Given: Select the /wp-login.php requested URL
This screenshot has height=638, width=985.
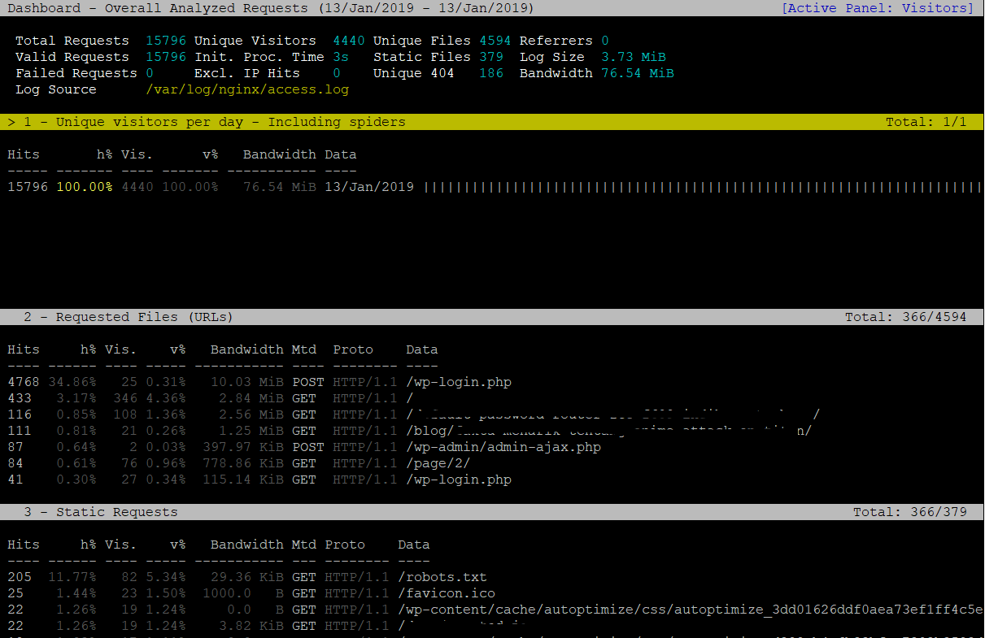Looking at the screenshot, I should (459, 382).
